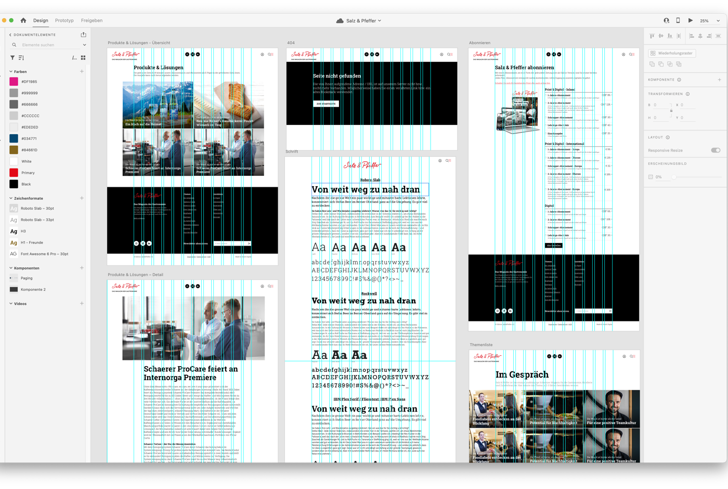
Task: Collapse the Farben section
Action: click(x=11, y=71)
